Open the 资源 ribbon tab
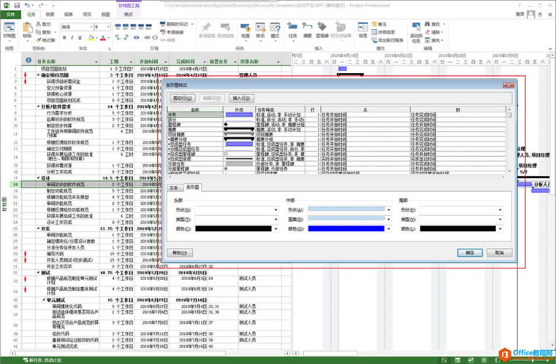 (x=50, y=14)
